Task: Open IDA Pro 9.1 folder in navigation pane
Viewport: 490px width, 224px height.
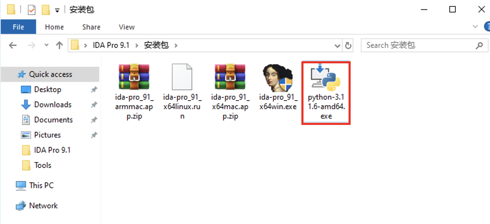Action: (52, 150)
